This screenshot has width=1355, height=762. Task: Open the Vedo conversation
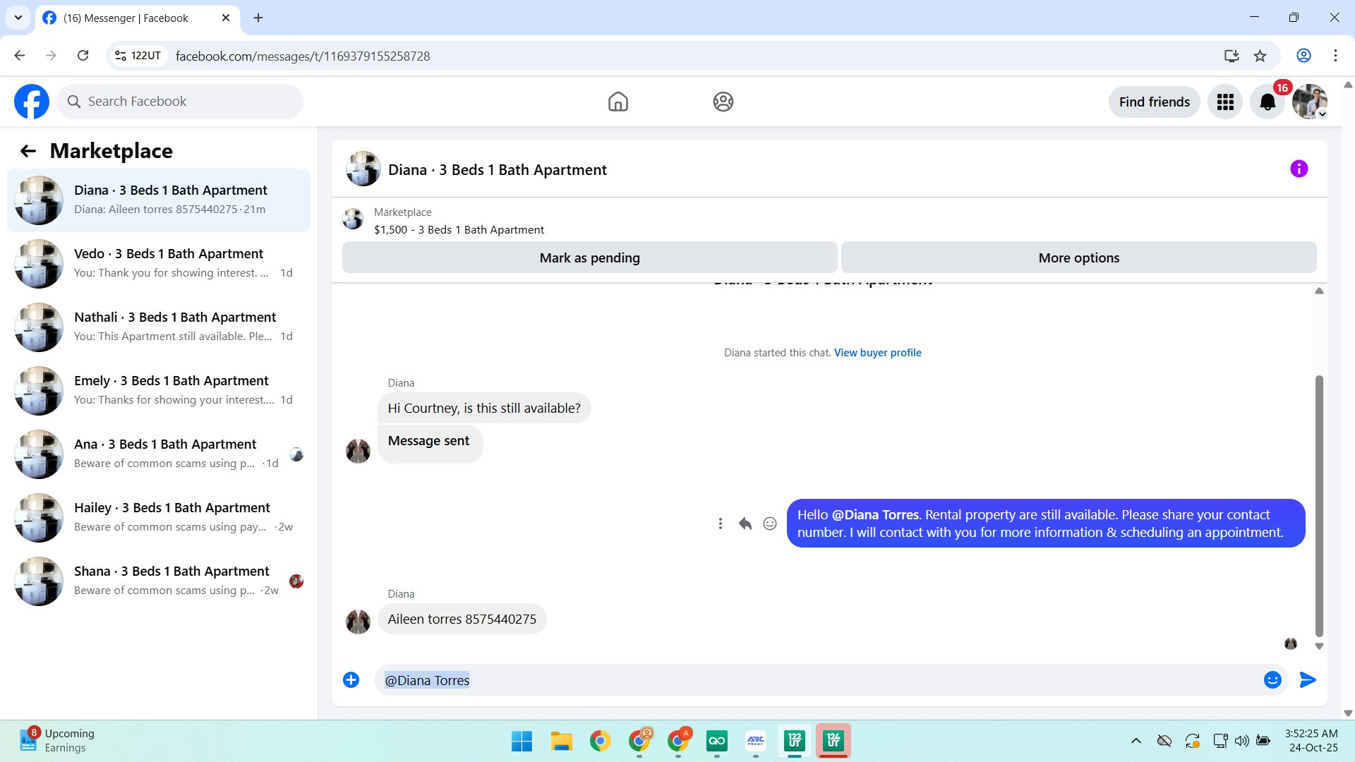[x=159, y=264]
